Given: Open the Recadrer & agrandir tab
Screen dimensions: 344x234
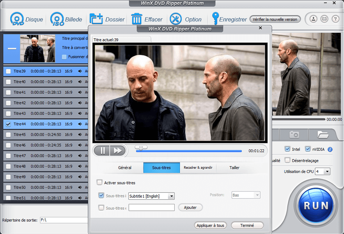Looking at the screenshot, I should (198, 168).
